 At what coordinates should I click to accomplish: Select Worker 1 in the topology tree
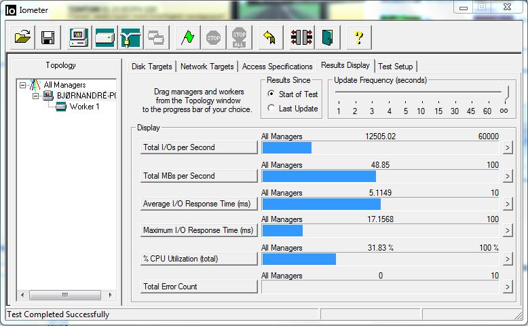click(x=84, y=107)
